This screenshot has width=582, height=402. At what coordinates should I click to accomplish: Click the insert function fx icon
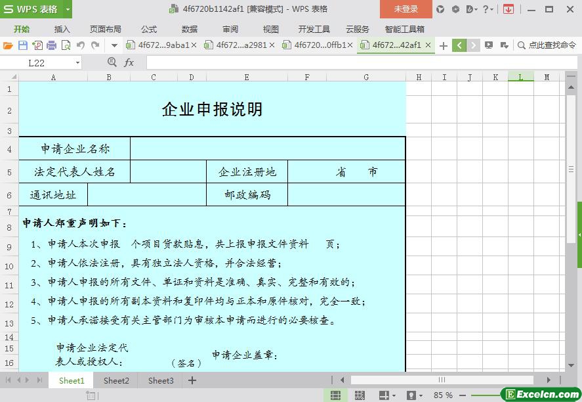click(129, 62)
